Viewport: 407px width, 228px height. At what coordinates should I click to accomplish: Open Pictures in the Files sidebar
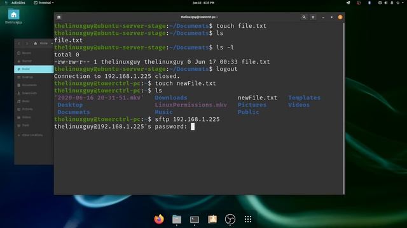pyautogui.click(x=34, y=109)
